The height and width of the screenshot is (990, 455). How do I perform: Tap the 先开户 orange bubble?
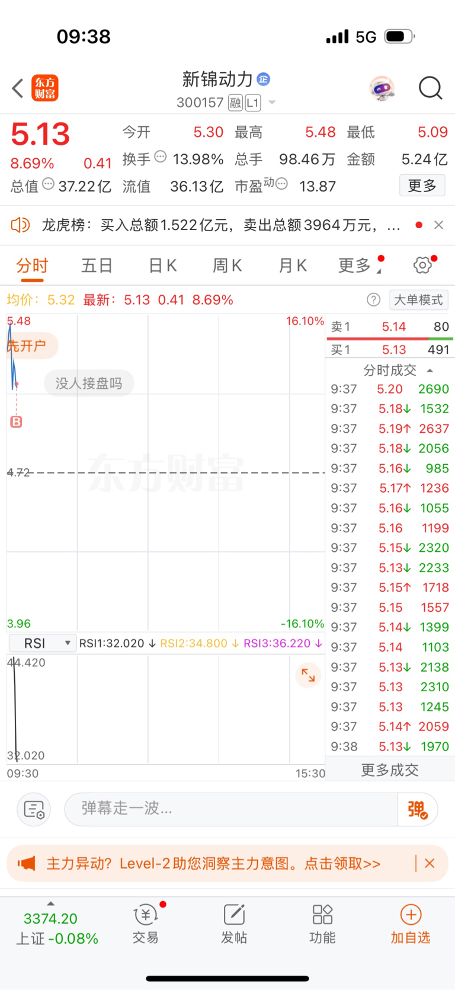click(31, 346)
